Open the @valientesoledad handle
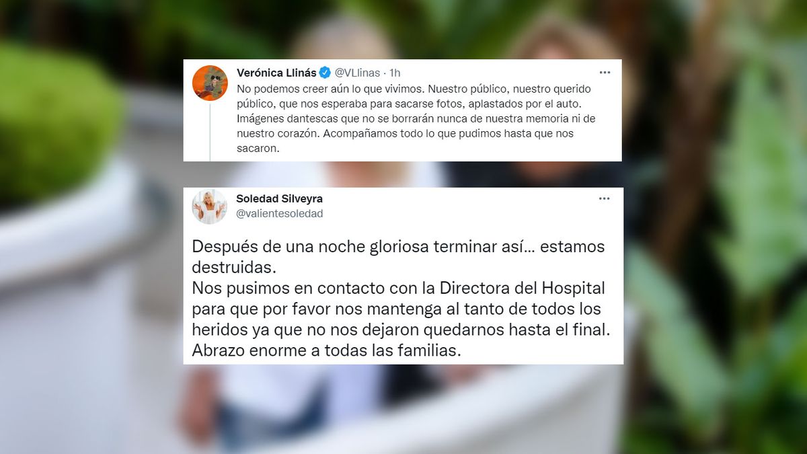 280,213
